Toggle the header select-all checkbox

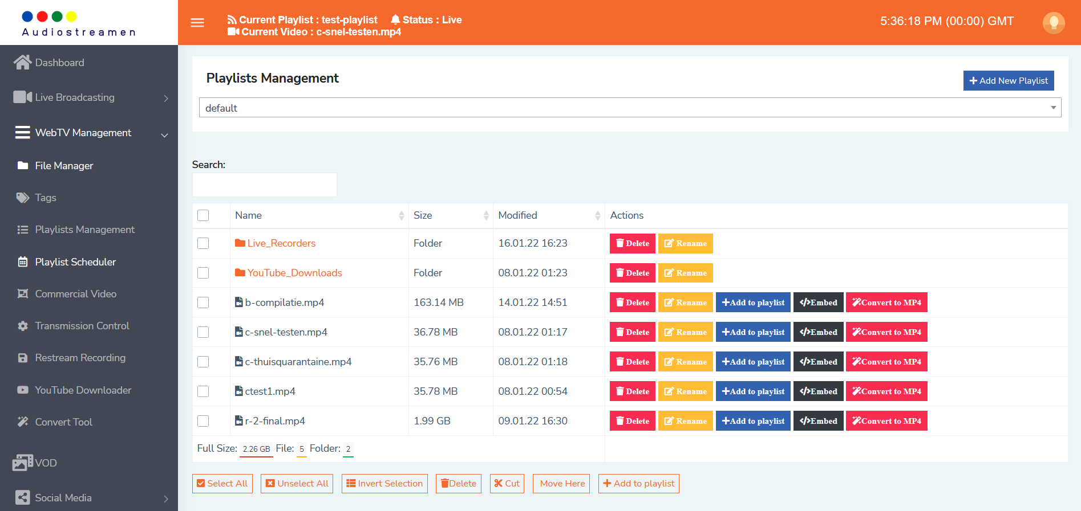[x=203, y=215]
